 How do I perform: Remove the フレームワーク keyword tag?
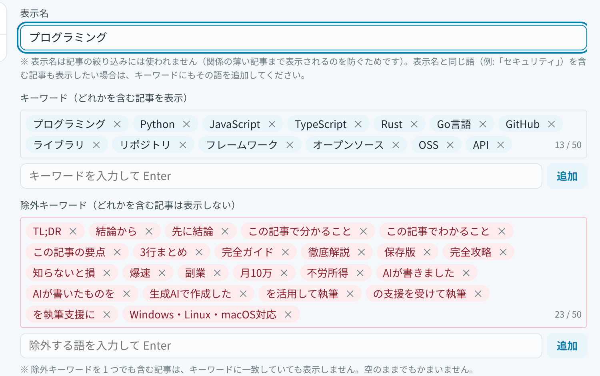[x=290, y=145]
